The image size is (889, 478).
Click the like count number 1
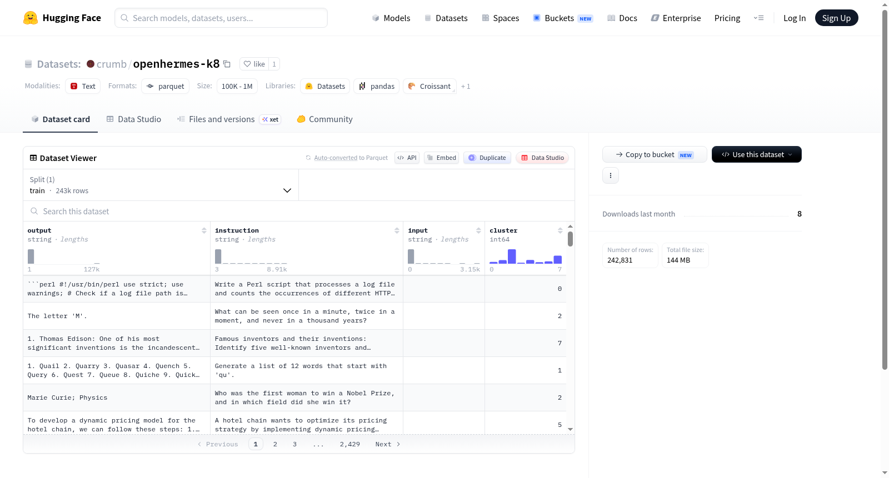(274, 64)
